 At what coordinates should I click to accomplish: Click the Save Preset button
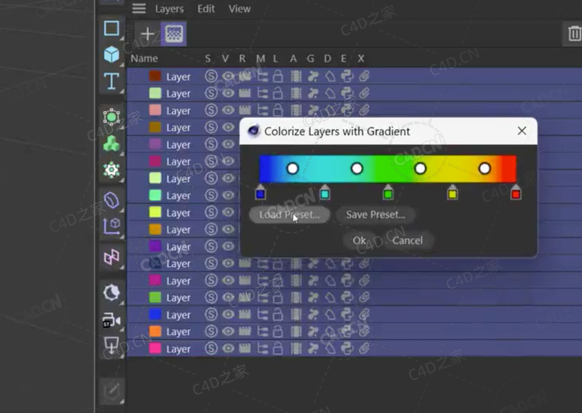tap(375, 214)
